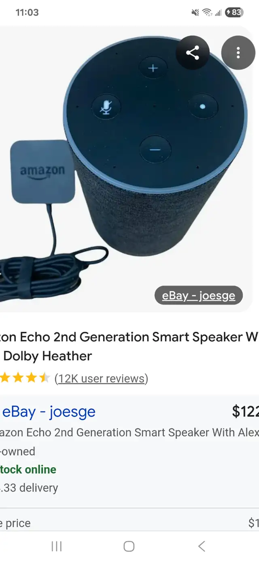
Task: Tap the Android home button
Action: coord(129,546)
